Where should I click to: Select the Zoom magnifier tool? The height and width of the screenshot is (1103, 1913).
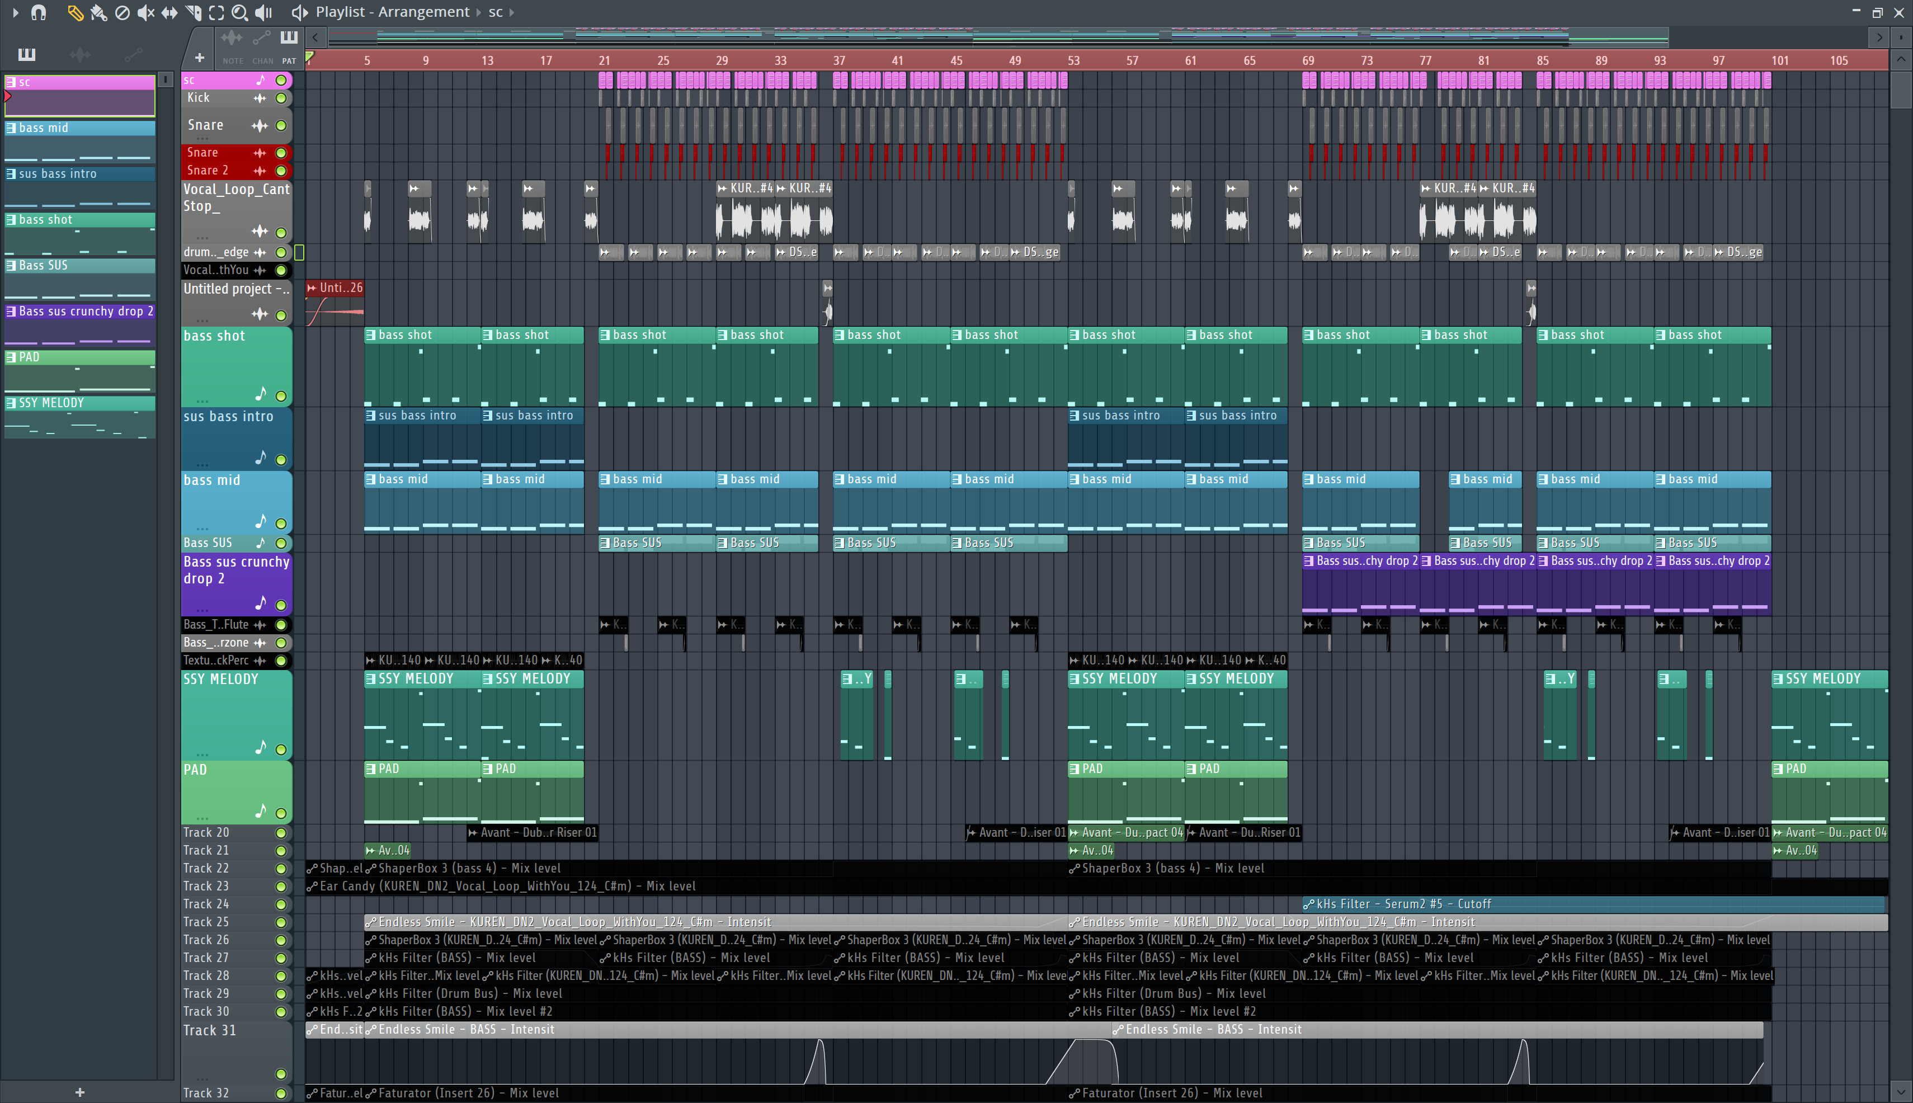point(239,12)
